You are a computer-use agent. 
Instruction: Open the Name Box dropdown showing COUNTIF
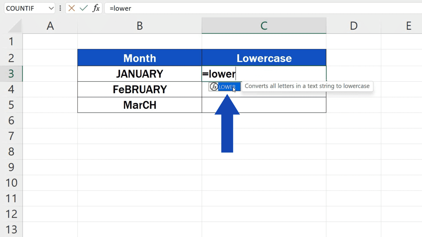pos(51,8)
